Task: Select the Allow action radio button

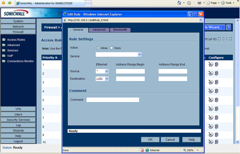Action: 98,48
